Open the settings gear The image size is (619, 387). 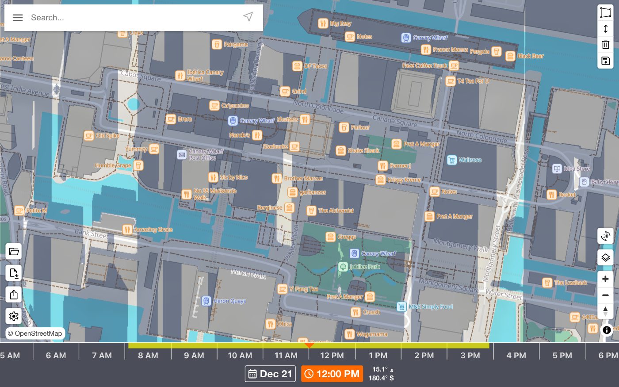pyautogui.click(x=14, y=316)
